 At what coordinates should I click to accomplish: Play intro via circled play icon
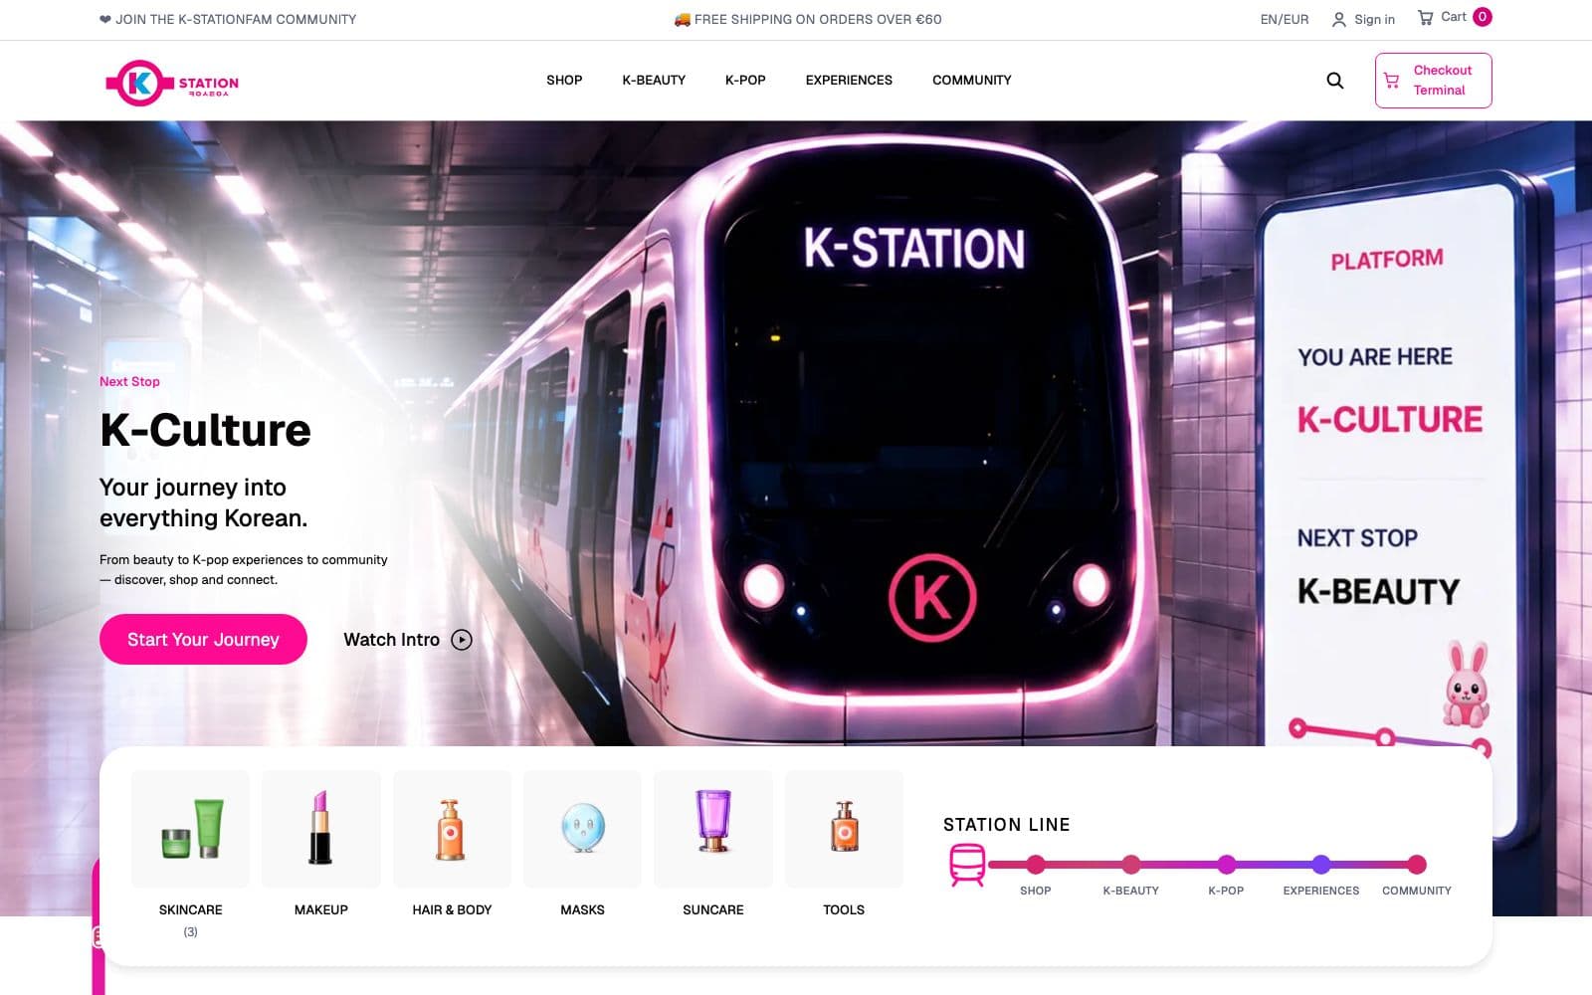(x=462, y=640)
